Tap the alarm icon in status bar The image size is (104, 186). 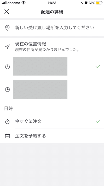[86, 3]
